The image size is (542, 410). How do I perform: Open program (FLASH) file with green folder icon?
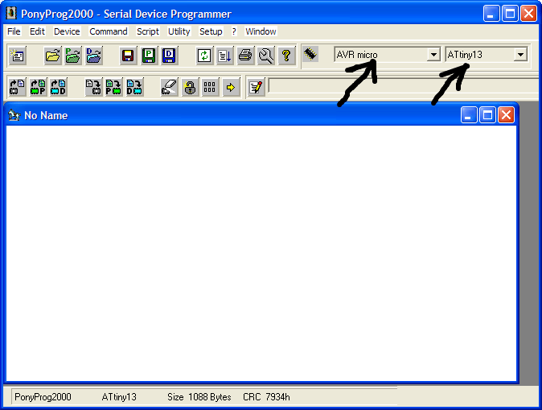point(73,56)
